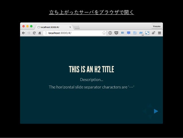Click the slide's faint left arrow
183x138 pixels.
(145, 111)
